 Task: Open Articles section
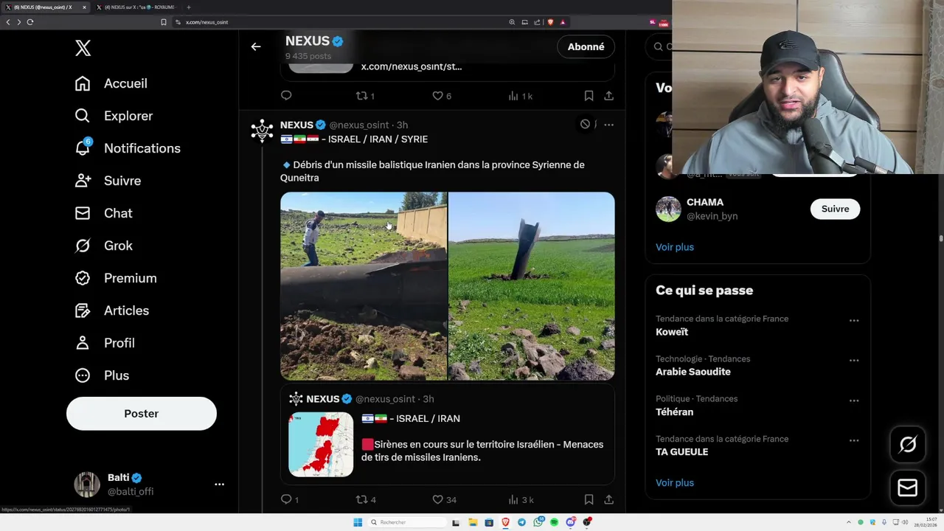pyautogui.click(x=112, y=310)
